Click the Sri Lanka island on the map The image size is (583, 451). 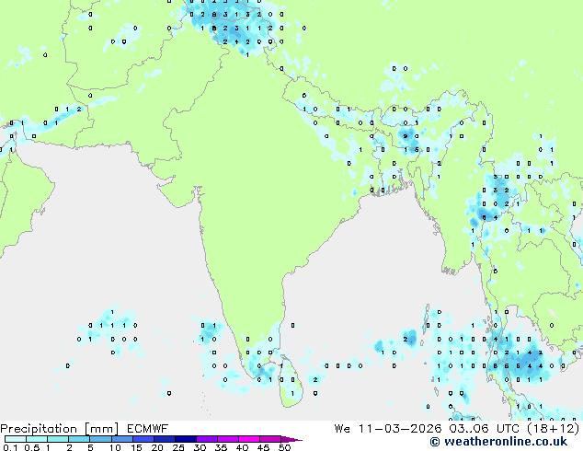tap(291, 383)
